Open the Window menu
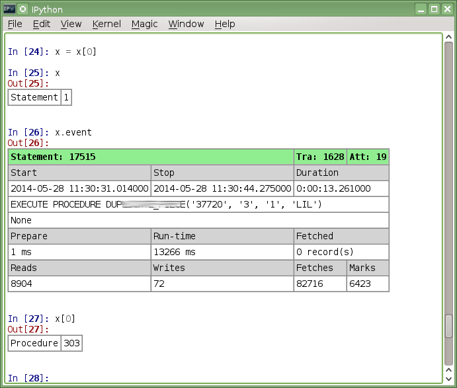This screenshot has width=457, height=388. pos(186,24)
